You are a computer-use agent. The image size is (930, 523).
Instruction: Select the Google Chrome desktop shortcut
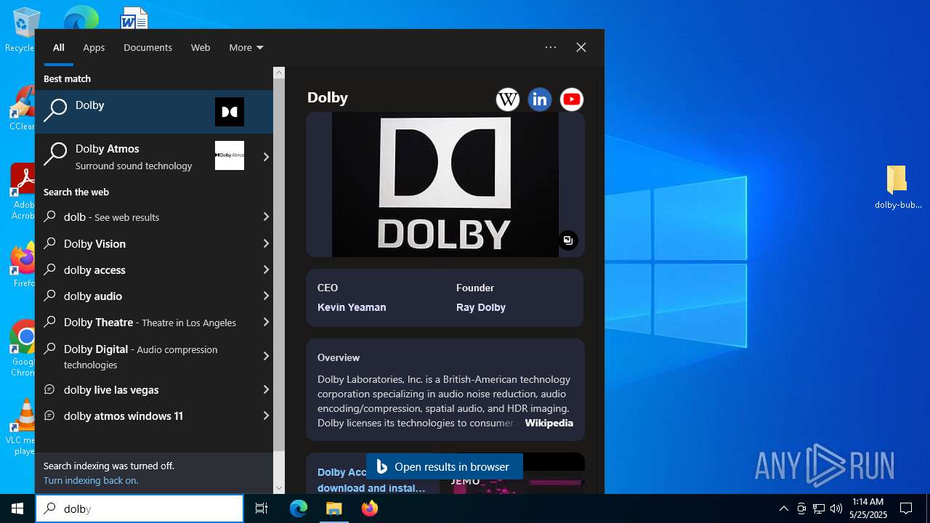23,349
